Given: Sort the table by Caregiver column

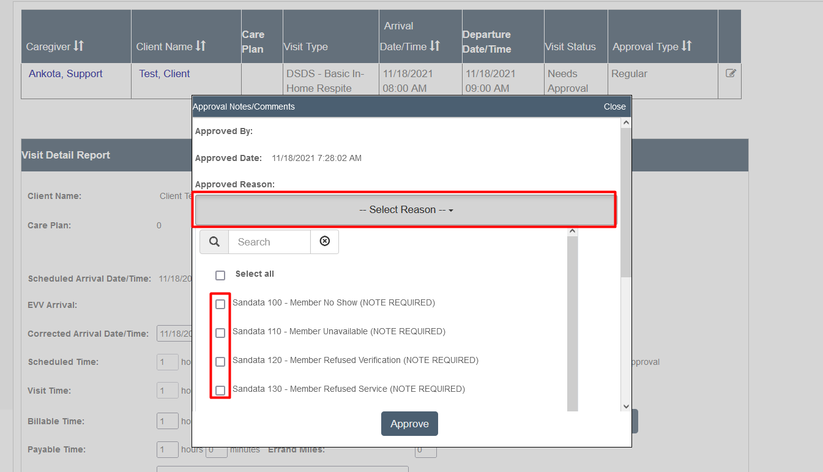Looking at the screenshot, I should click(x=80, y=47).
